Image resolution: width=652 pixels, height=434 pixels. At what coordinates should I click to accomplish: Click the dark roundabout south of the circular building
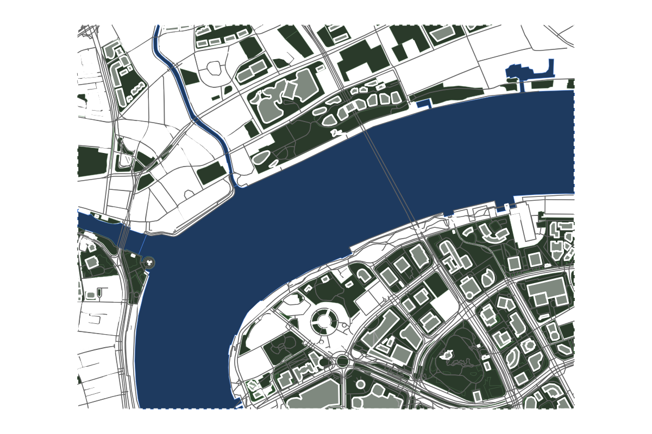coord(342,360)
